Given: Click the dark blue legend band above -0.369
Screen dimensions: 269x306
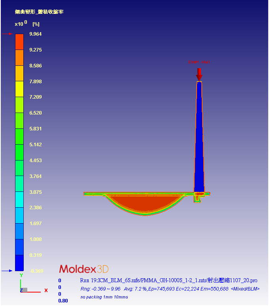Looking at the screenshot, I should (x=19, y=263).
